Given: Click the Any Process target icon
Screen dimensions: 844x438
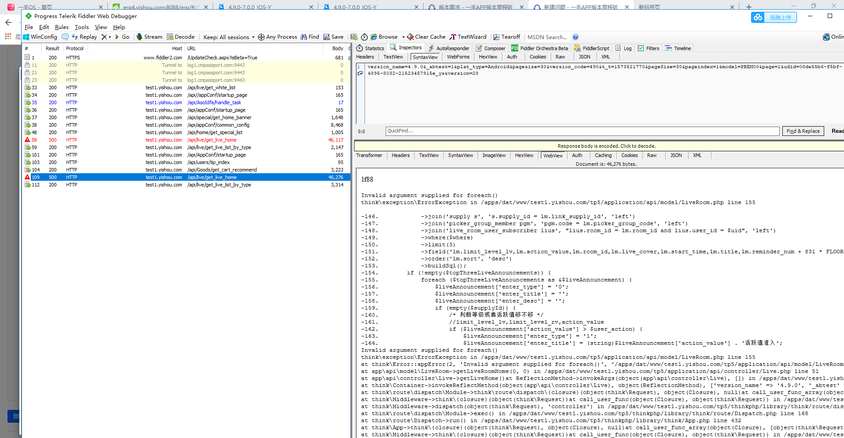Looking at the screenshot, I should tap(261, 37).
